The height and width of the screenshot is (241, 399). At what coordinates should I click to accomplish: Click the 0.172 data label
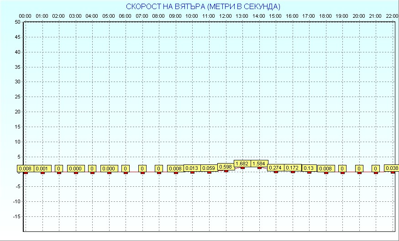point(292,168)
